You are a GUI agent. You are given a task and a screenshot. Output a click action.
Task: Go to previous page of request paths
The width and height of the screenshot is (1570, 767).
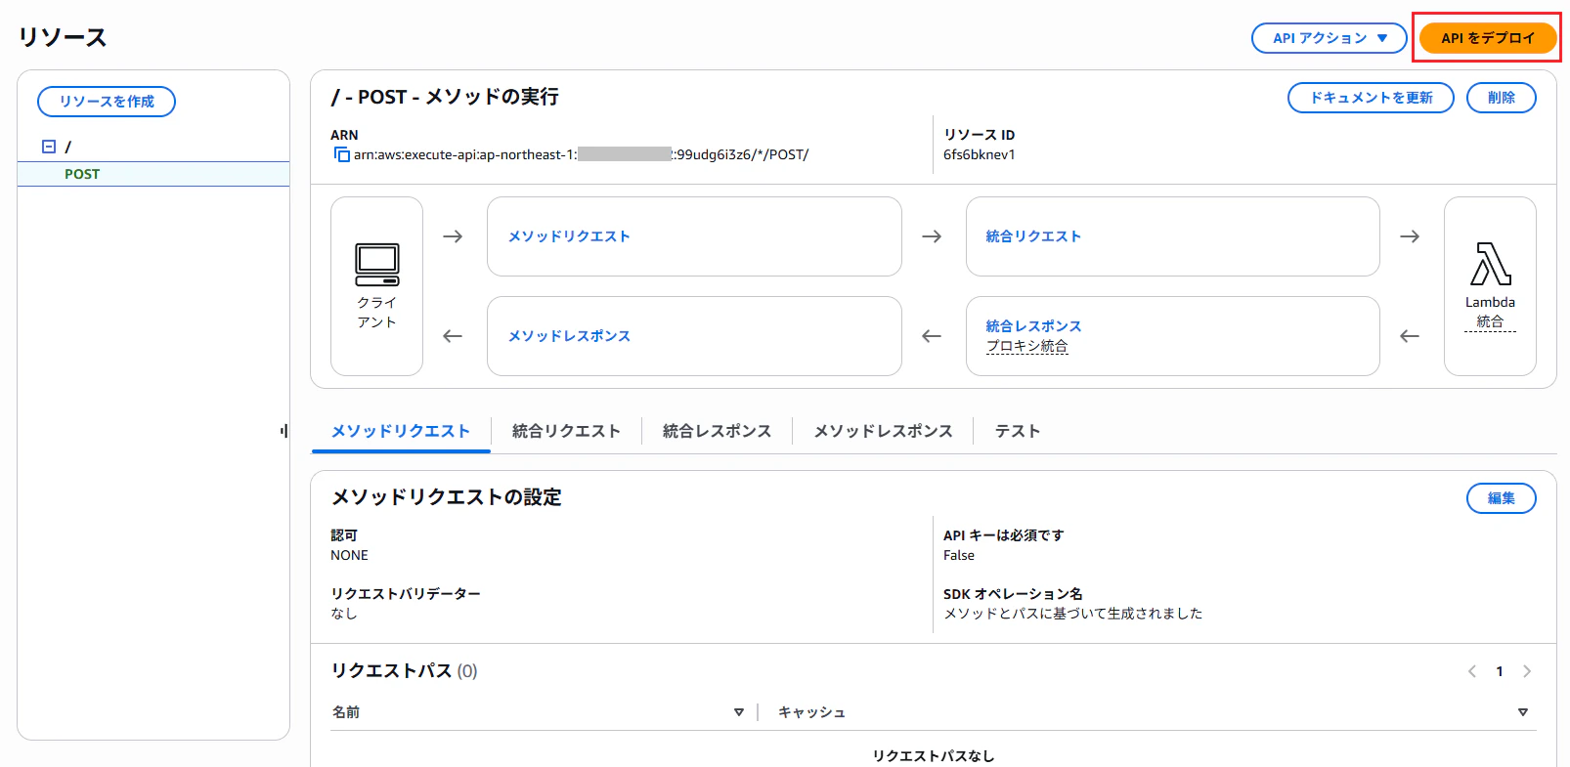point(1472,671)
